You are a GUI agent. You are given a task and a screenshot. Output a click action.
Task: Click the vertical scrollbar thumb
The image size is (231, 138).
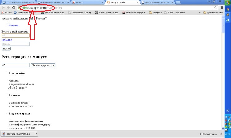[x=223, y=26]
